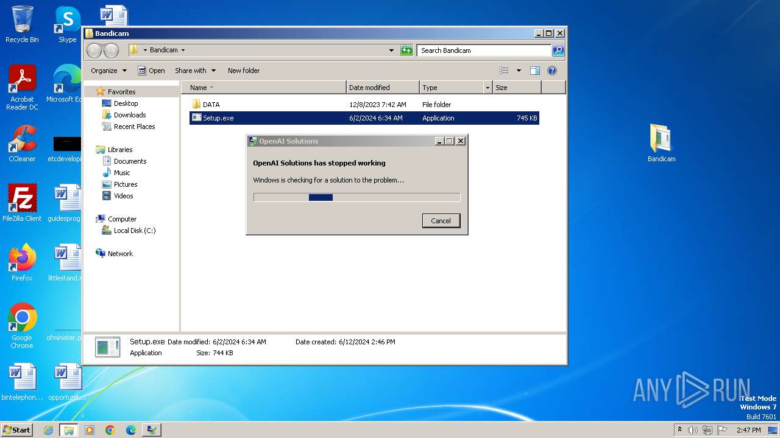Open the Documents library
Screen dimensions: 780x438
130,161
